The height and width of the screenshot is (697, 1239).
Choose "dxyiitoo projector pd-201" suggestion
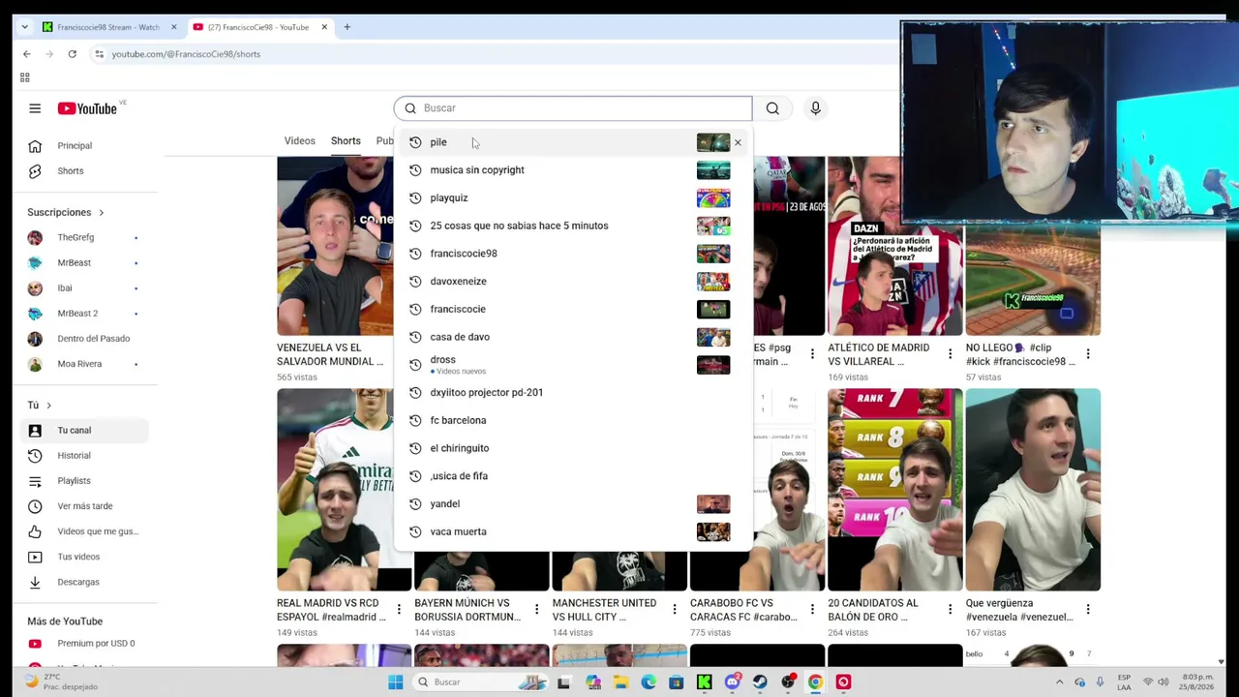[x=572, y=392]
